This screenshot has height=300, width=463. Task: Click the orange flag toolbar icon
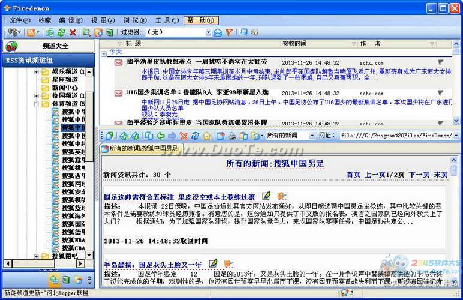pyautogui.click(x=229, y=32)
